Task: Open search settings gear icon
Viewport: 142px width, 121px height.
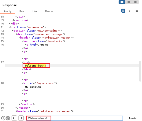Action: (8, 118)
